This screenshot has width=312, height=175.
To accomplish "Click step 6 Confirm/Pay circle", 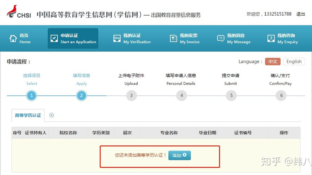I will coord(281,95).
